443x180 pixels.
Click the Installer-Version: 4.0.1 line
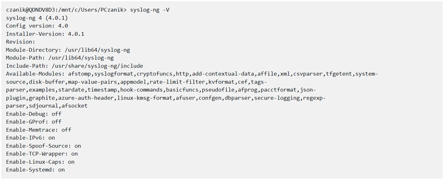click(45, 34)
